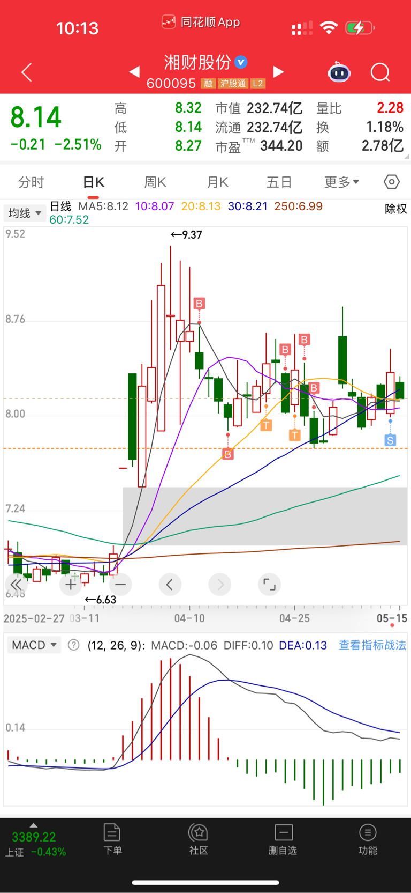The width and height of the screenshot is (411, 893).
Task: Open the hexagon chart settings icon
Action: click(392, 182)
